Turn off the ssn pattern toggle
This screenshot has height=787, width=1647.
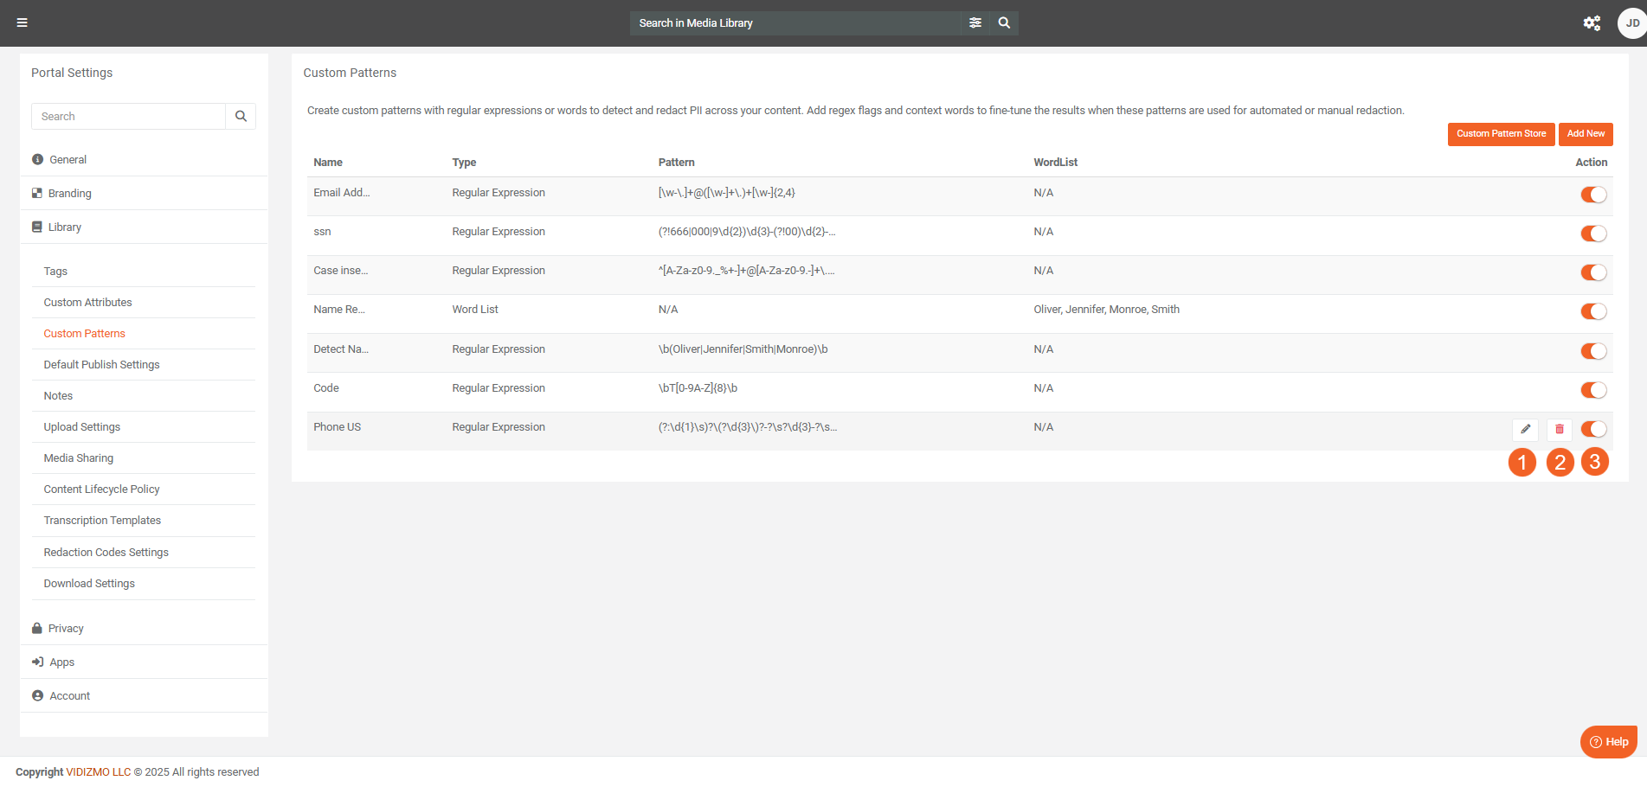[x=1593, y=234]
